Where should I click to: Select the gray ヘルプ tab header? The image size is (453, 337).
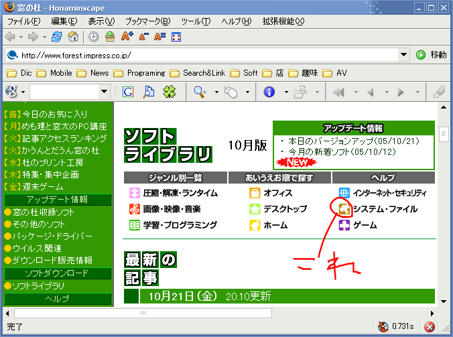[383, 178]
